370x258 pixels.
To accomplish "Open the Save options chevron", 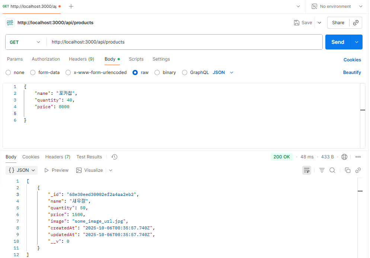I will pos(319,23).
